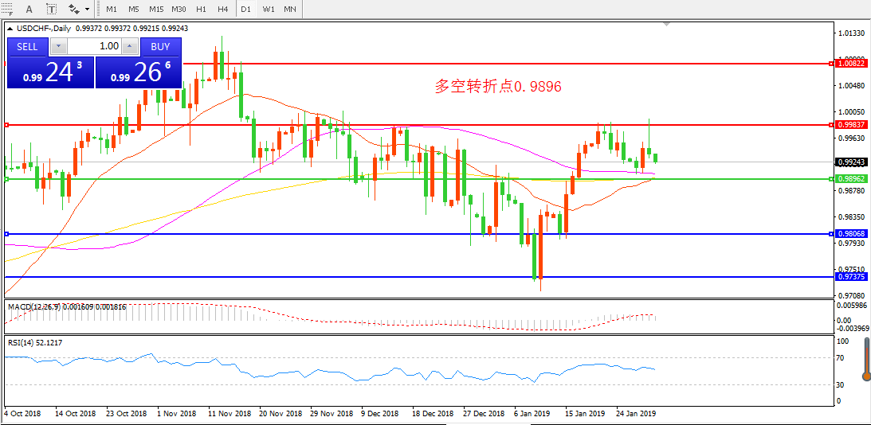Select the MN monthly timeframe
This screenshot has width=871, height=425.
[x=290, y=9]
